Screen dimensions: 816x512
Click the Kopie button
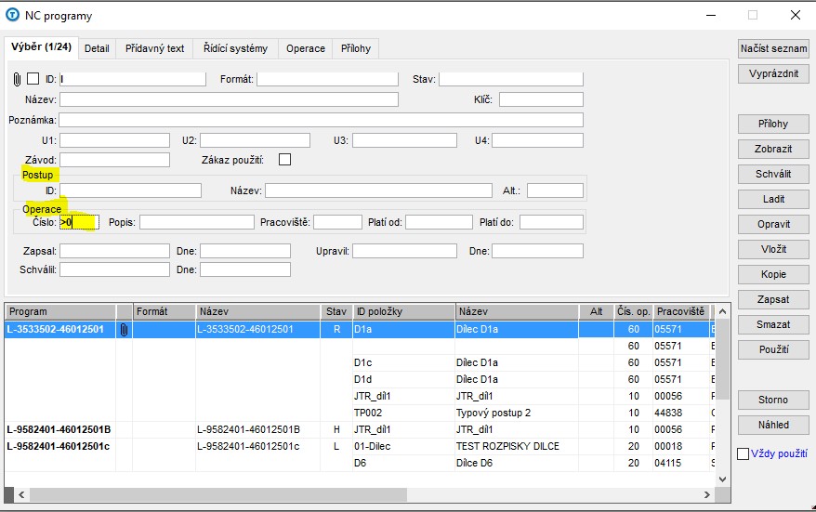point(773,274)
